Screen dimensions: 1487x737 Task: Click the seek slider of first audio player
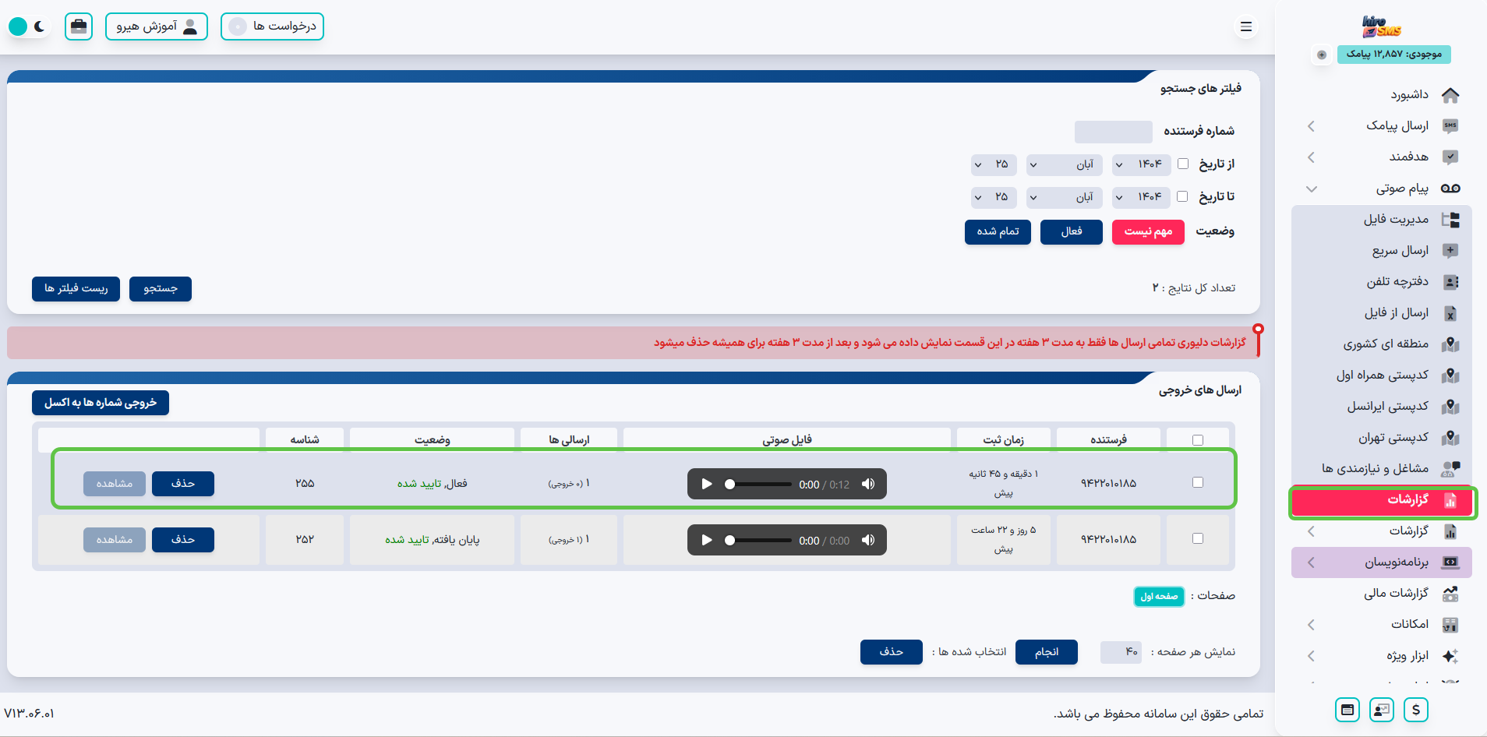tap(759, 484)
